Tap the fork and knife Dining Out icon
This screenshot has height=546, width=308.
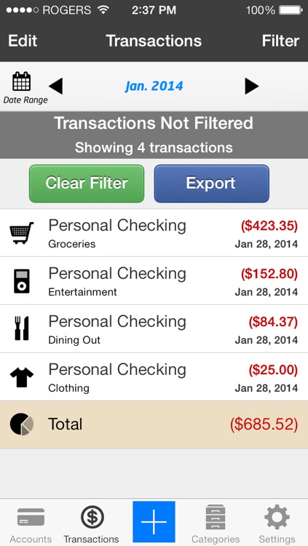pyautogui.click(x=22, y=328)
